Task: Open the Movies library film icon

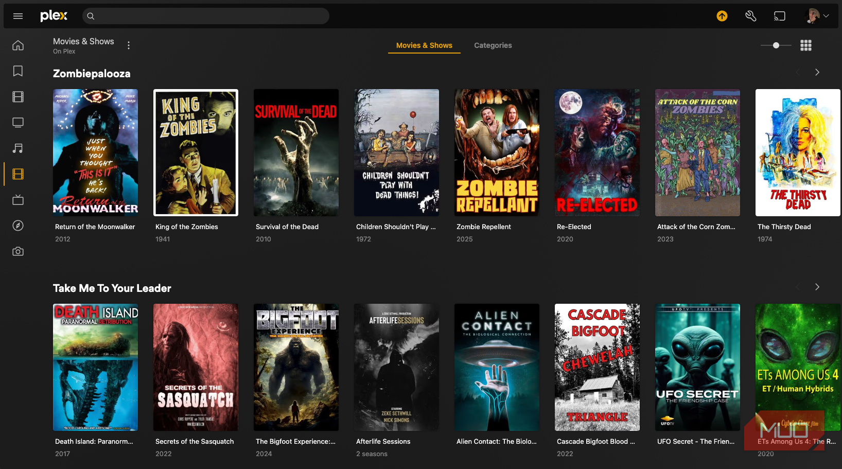Action: coord(18,97)
